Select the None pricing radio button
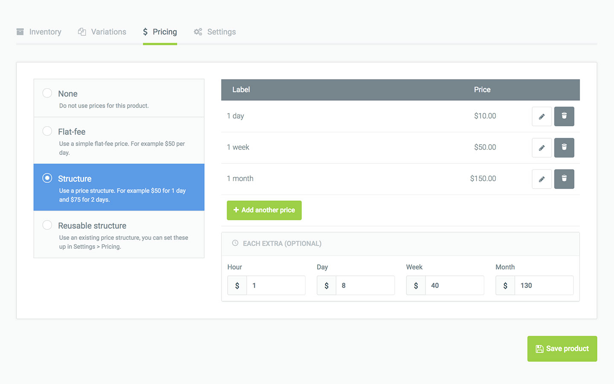Viewport: 614px width, 384px height. tap(47, 93)
